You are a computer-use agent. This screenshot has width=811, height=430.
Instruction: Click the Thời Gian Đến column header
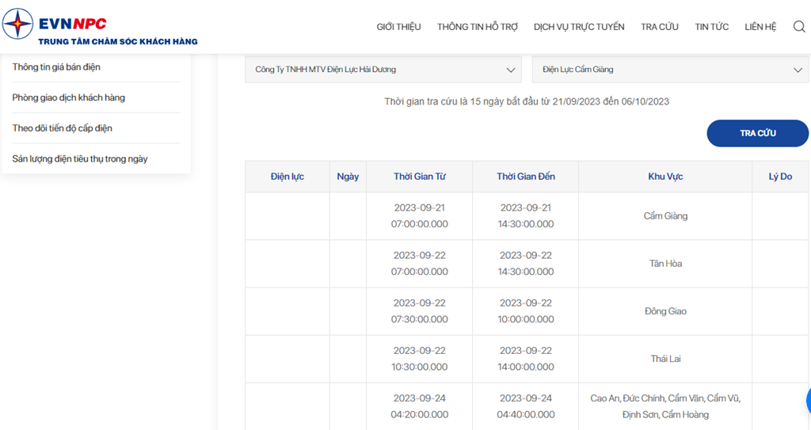pos(526,177)
